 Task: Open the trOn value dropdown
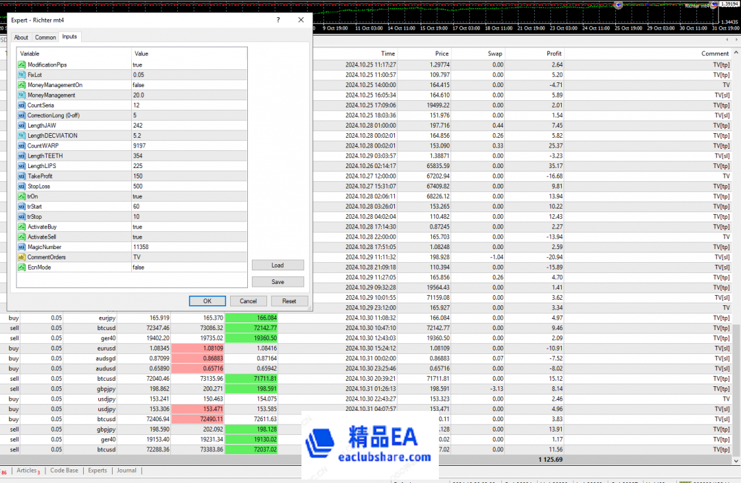click(188, 196)
